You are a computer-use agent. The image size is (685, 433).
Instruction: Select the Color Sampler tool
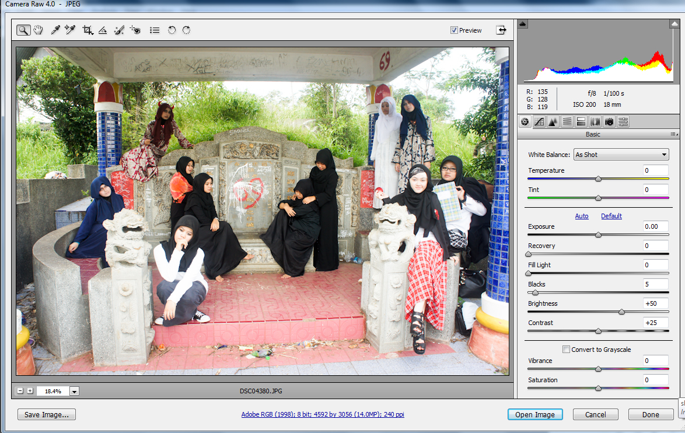[x=71, y=30]
